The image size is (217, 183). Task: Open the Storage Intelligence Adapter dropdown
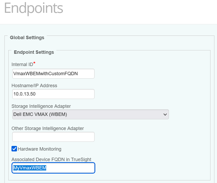(90, 114)
